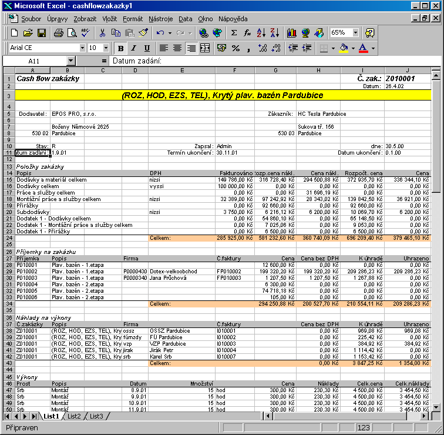The width and height of the screenshot is (444, 435).
Task: Click the AutoSum sigma icon
Action: click(234, 33)
